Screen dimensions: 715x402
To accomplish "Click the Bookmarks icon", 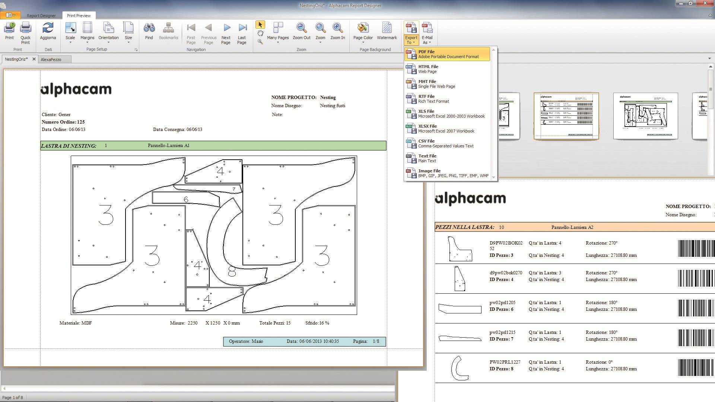I will coord(168,31).
